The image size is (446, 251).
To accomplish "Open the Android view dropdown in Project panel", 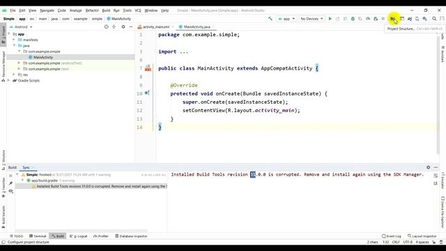I will (21, 26).
